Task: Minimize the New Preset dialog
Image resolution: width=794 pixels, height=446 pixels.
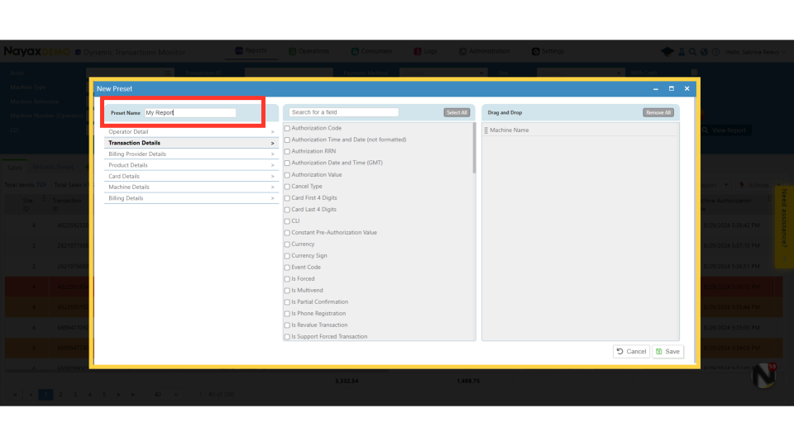Action: 656,88
